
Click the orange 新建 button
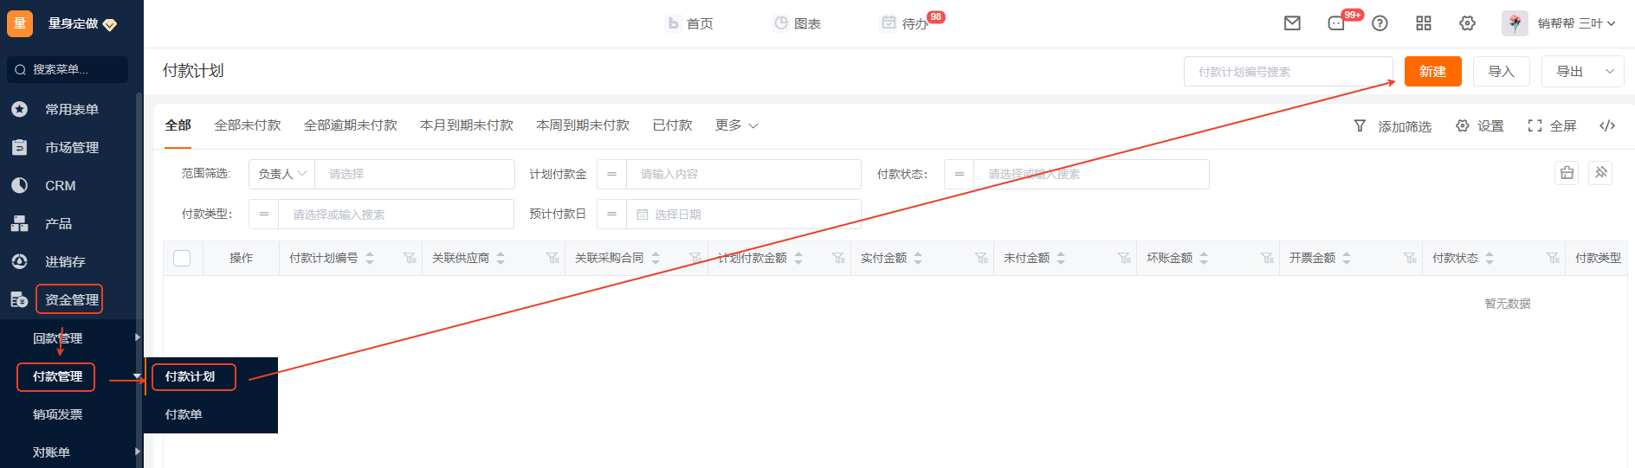coord(1433,72)
